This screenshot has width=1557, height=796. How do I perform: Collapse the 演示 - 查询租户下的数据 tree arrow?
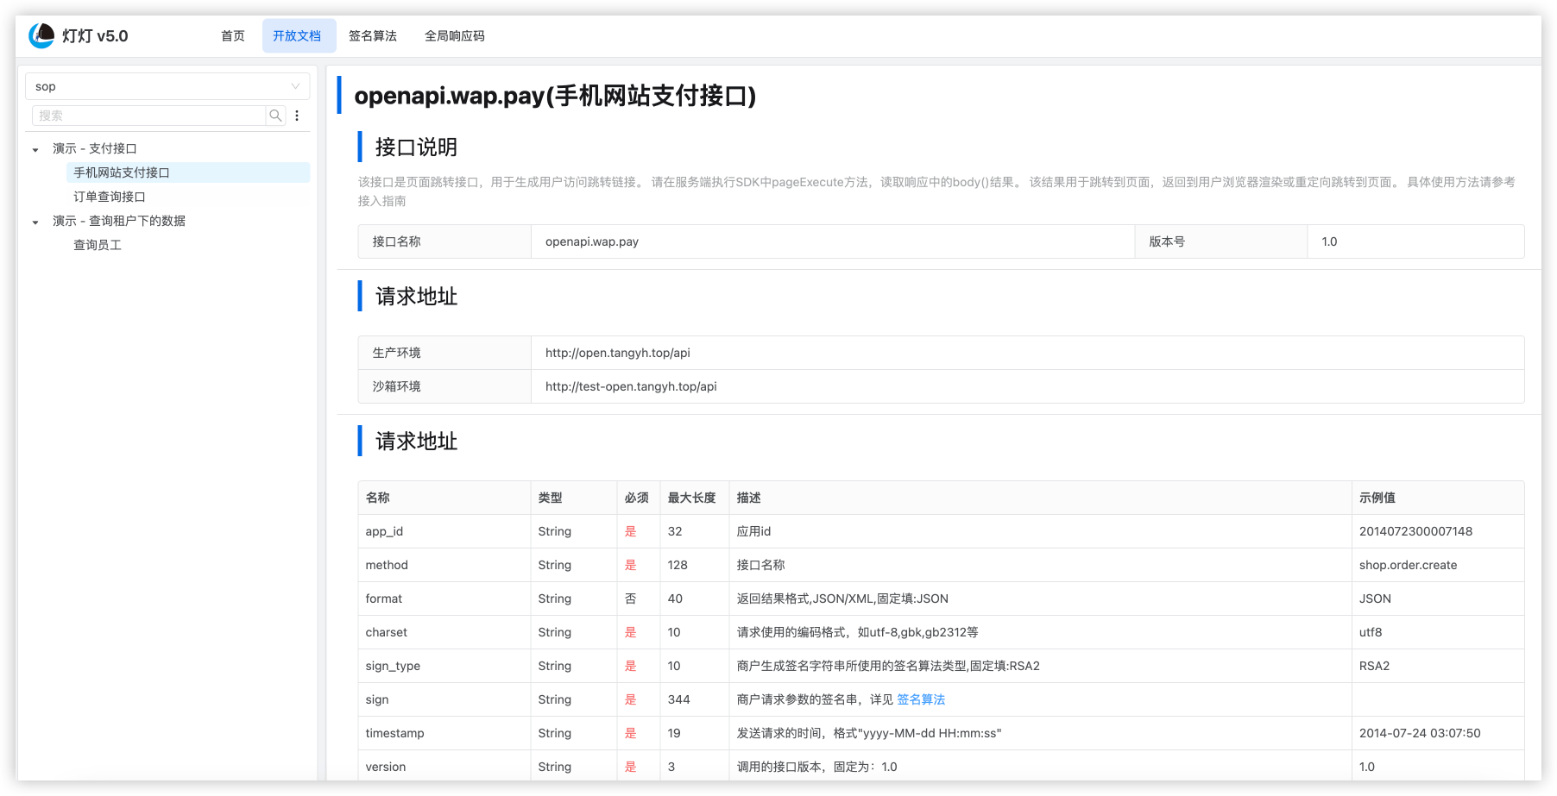(35, 222)
